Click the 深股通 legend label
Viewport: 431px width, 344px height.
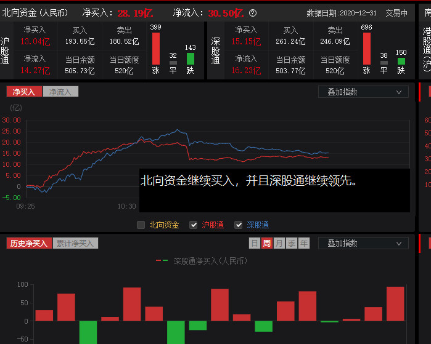tap(258, 225)
